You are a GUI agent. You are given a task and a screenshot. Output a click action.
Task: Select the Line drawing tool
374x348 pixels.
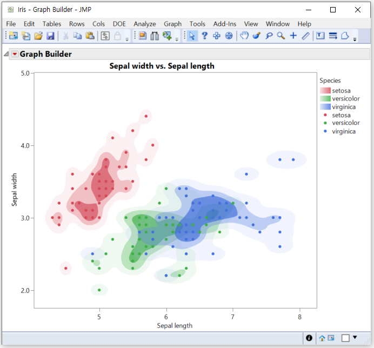(x=305, y=36)
